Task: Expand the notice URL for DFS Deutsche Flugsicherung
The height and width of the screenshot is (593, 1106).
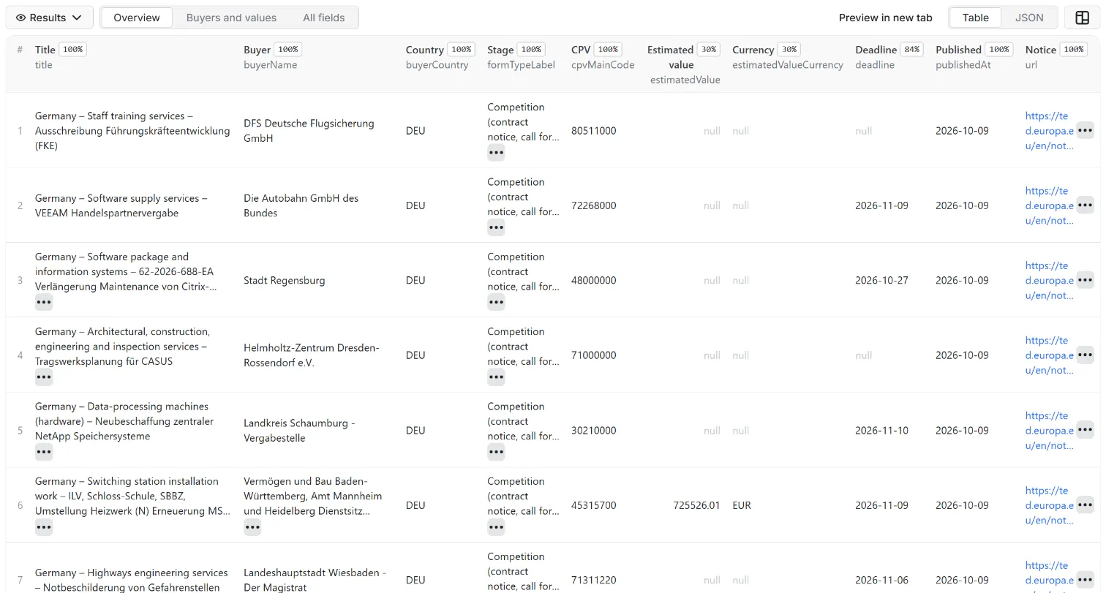Action: (x=1085, y=131)
